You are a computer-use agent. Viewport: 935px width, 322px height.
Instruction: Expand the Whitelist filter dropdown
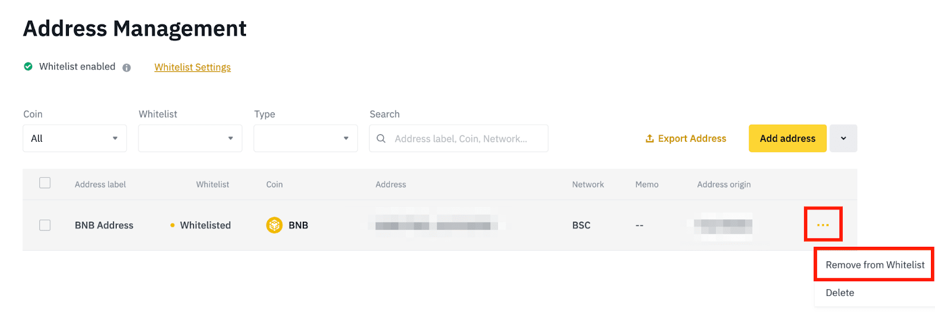pos(190,139)
